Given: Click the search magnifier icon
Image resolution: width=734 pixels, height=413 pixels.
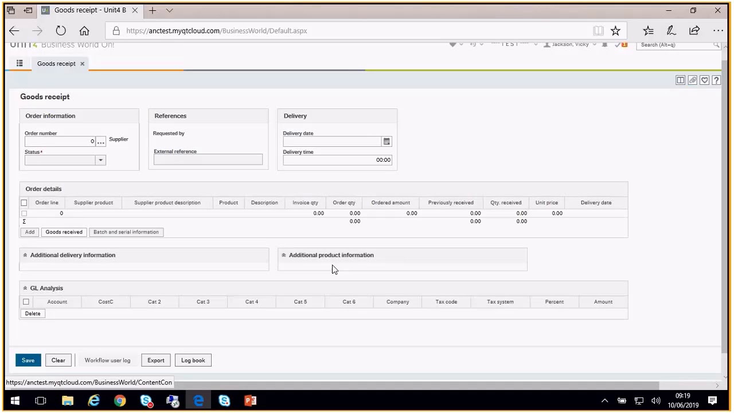Looking at the screenshot, I should [716, 44].
